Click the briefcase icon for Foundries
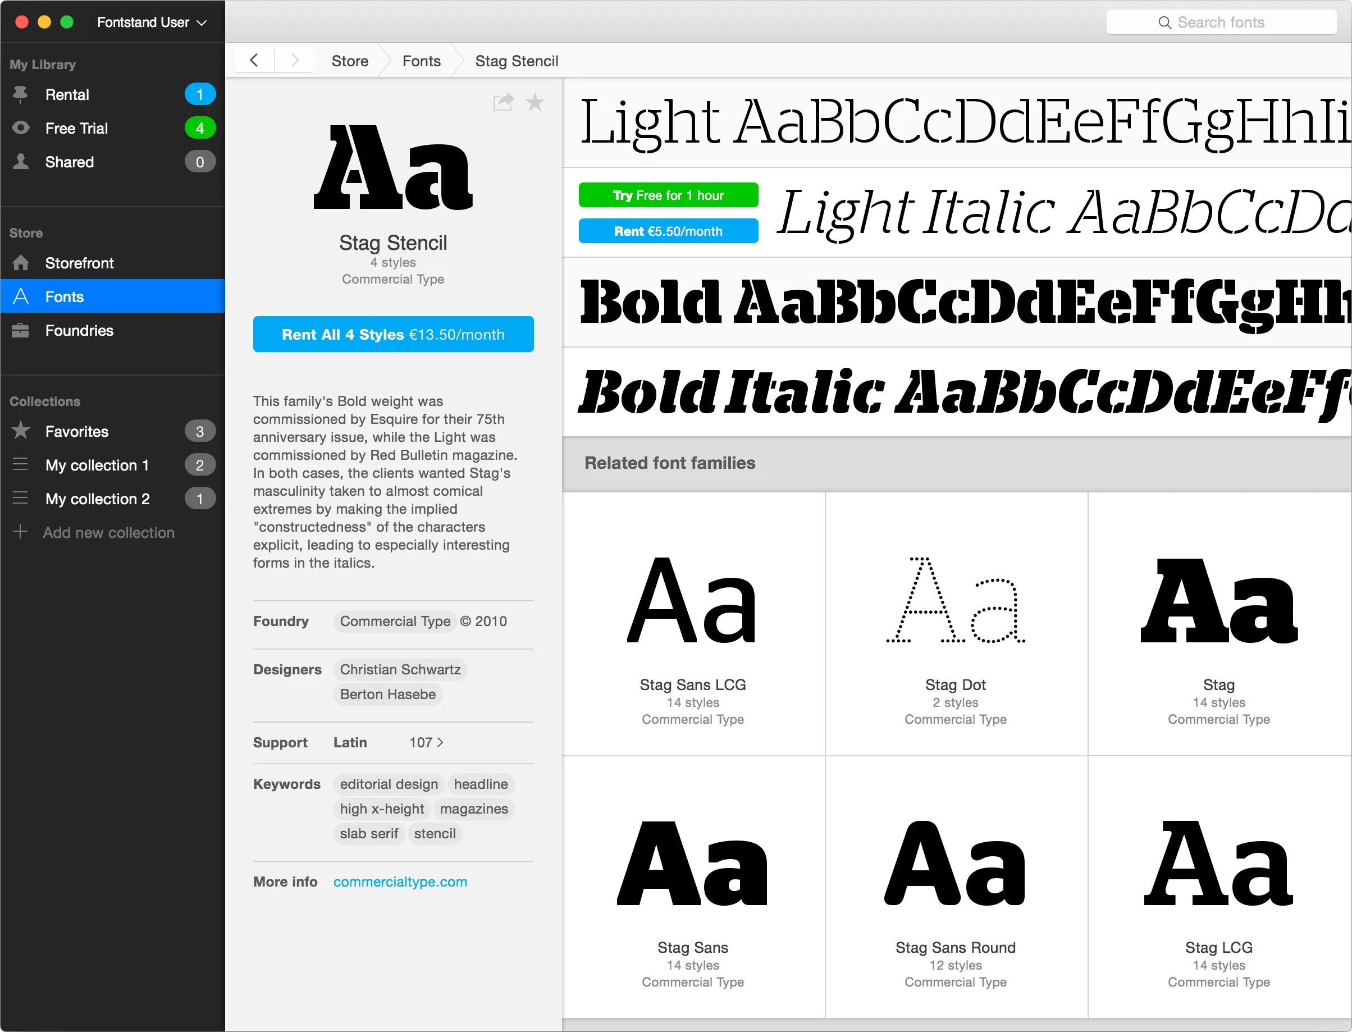Viewport: 1352px width, 1032px height. (20, 331)
